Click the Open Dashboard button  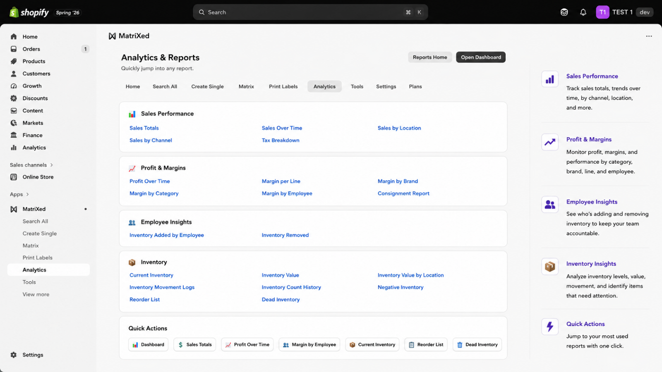(481, 57)
